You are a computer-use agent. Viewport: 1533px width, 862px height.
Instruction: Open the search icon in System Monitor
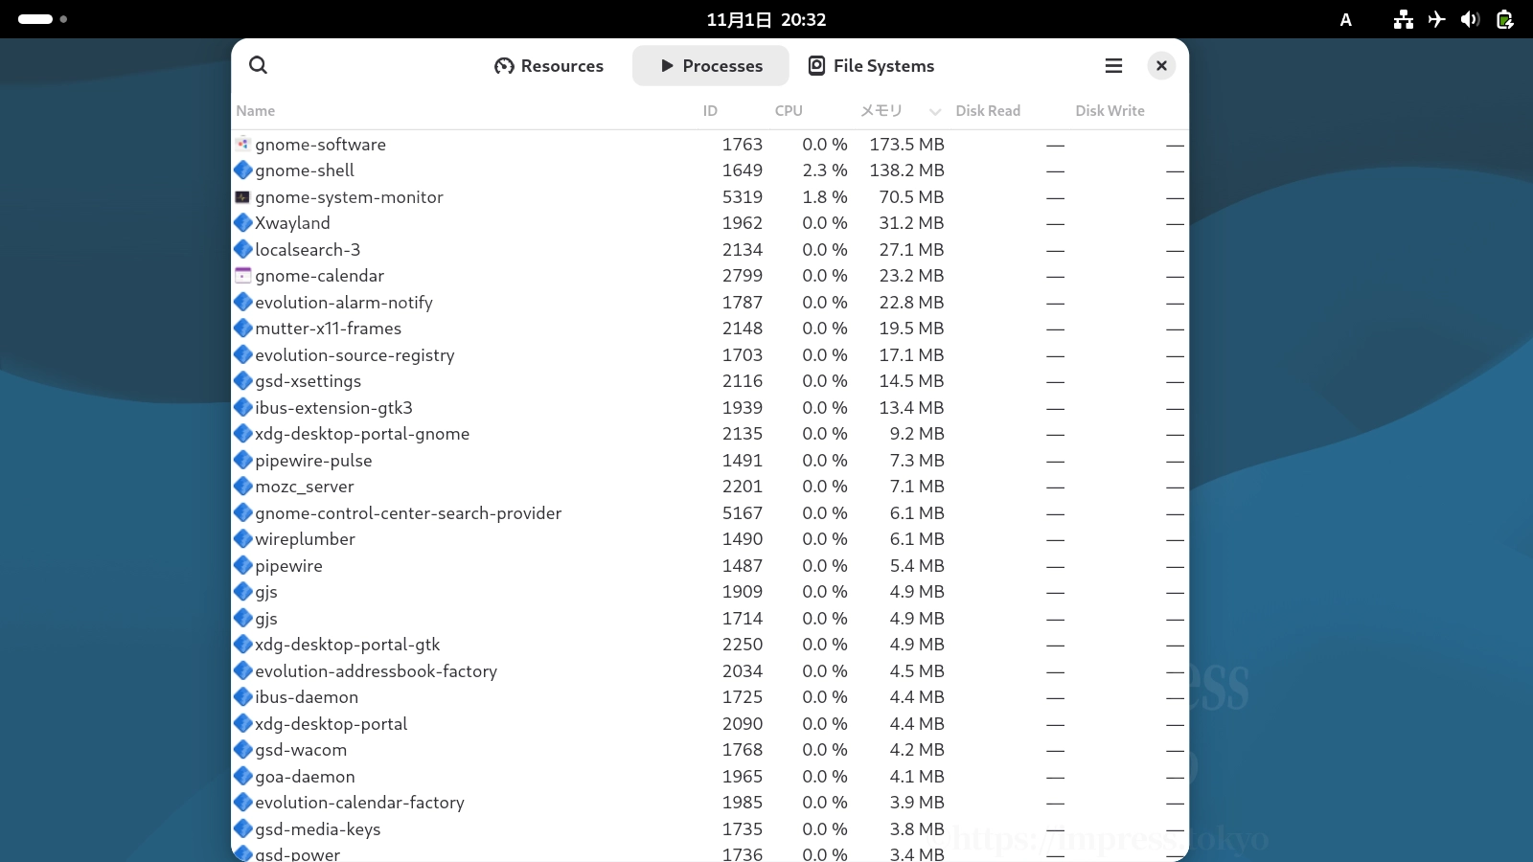coord(258,65)
